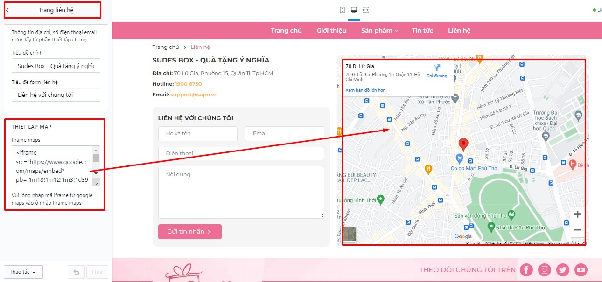
Task: Click the satellite layer thumbnail on map
Action: (x=349, y=234)
